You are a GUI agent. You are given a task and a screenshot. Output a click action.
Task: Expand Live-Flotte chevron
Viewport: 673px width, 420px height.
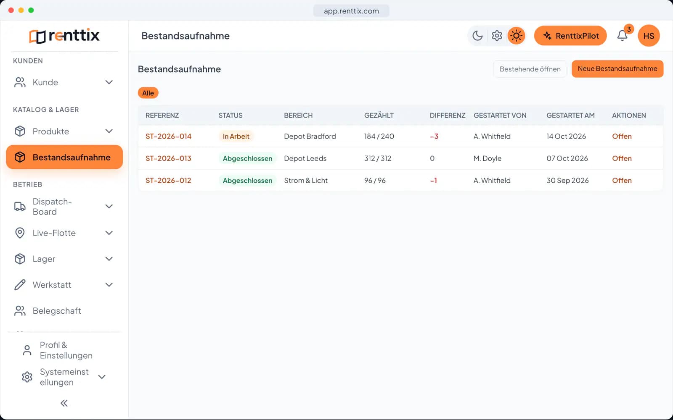[x=109, y=233]
